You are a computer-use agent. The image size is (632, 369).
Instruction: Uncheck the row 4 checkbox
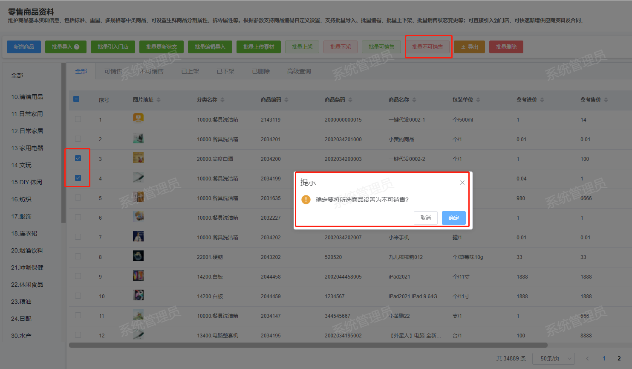pyautogui.click(x=78, y=178)
